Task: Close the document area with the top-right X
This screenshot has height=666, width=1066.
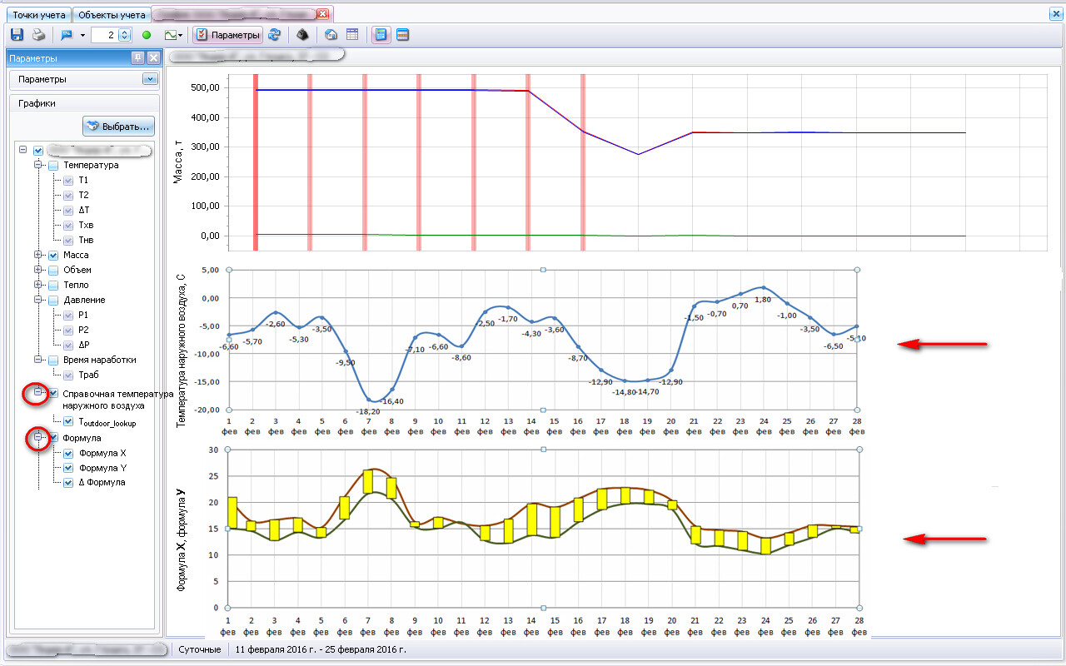Action: [x=1055, y=14]
